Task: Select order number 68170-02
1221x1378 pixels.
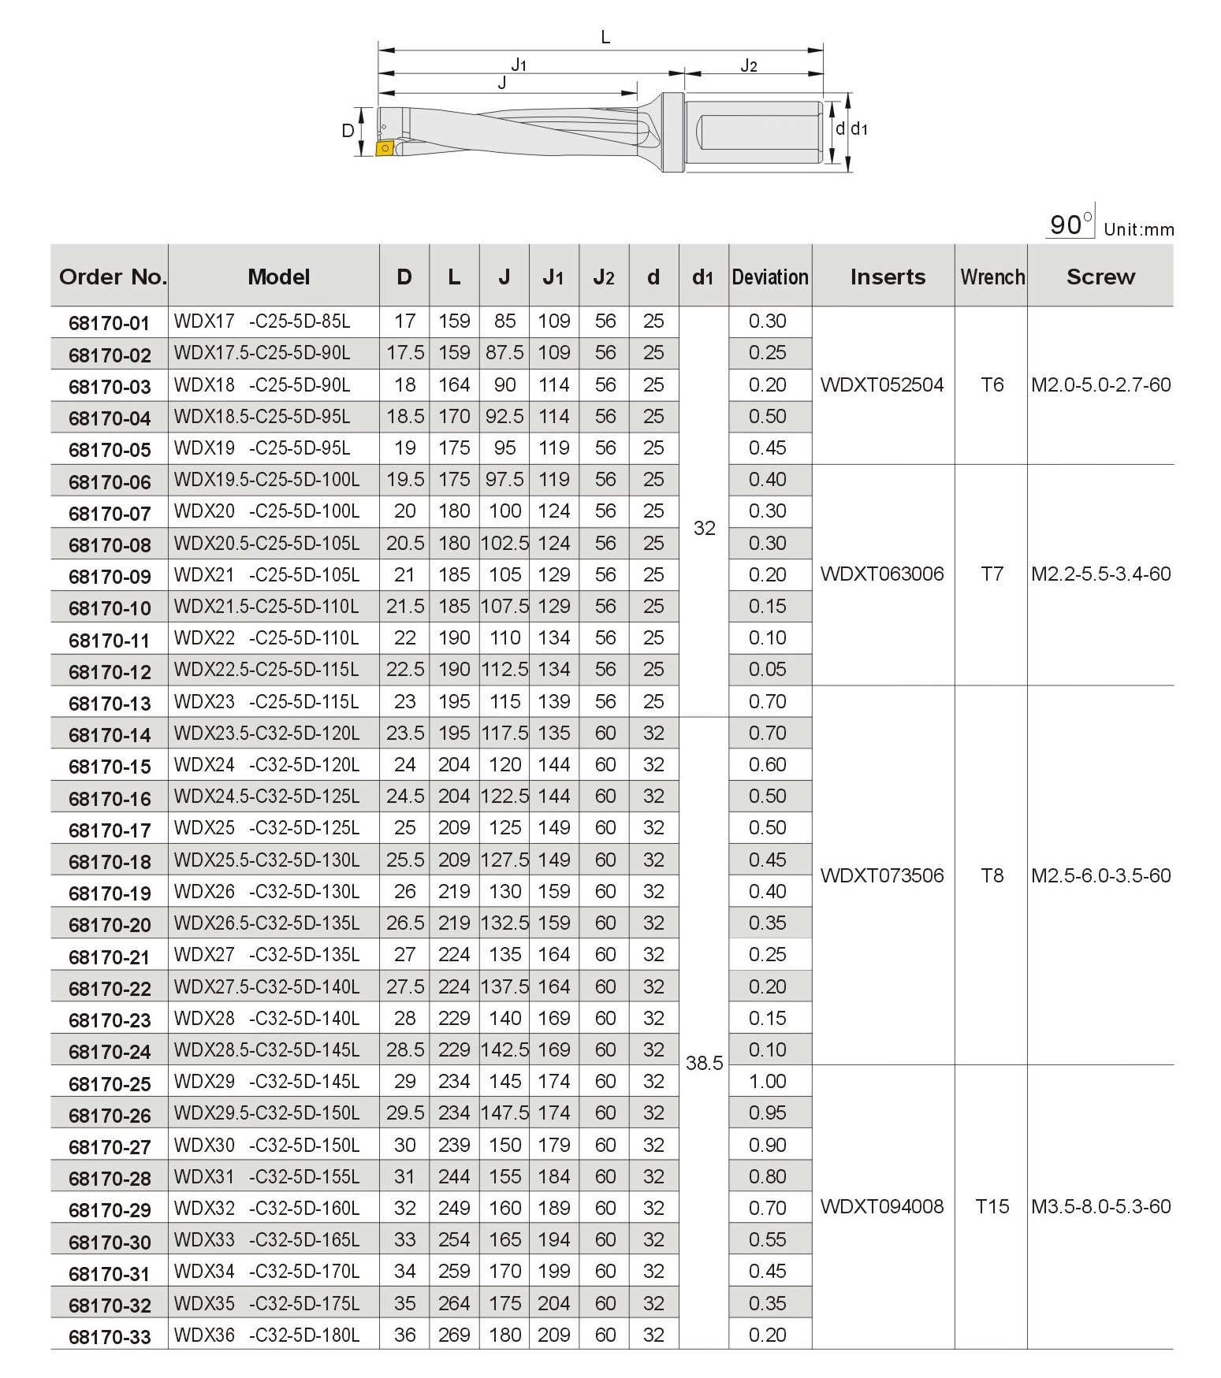Action: [x=109, y=355]
